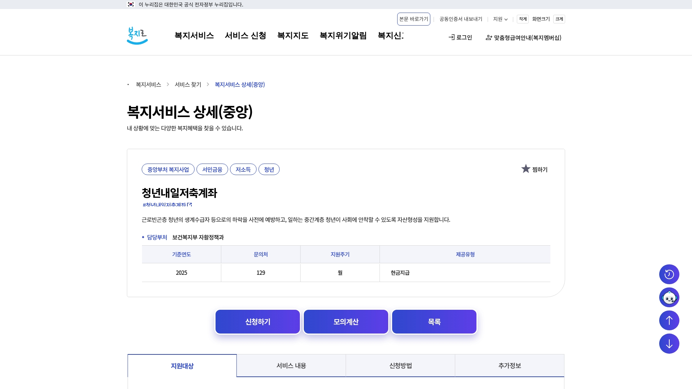Click the 크게 font size button
692x389 pixels.
pos(559,19)
